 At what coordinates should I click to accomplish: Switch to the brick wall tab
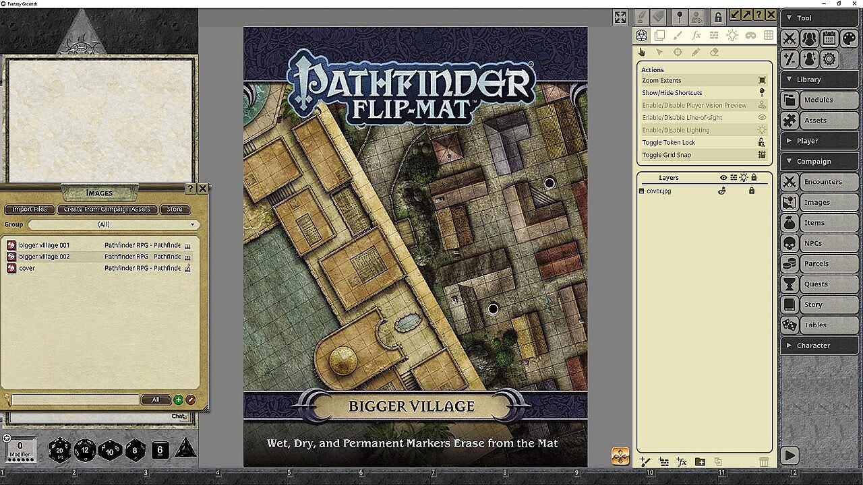[714, 36]
